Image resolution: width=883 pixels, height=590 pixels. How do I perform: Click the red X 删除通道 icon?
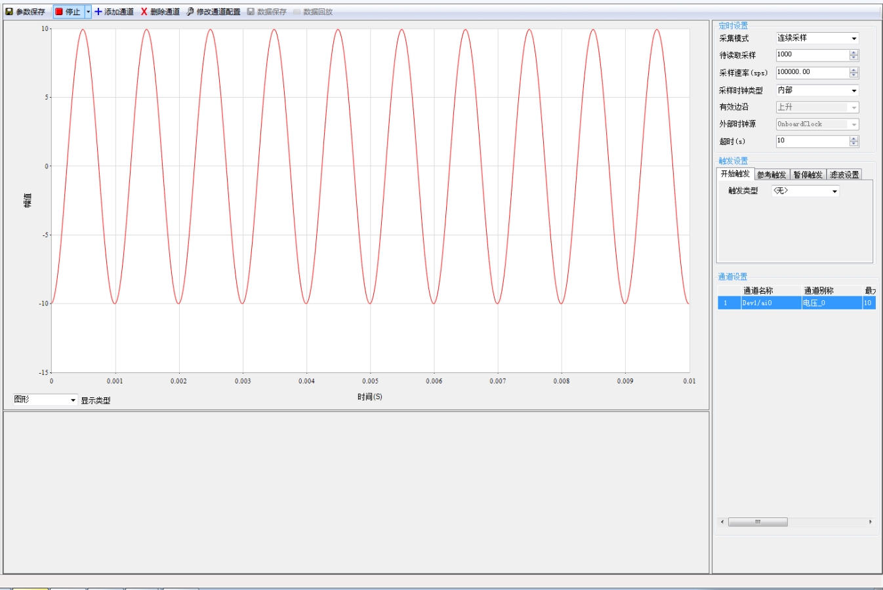click(144, 12)
